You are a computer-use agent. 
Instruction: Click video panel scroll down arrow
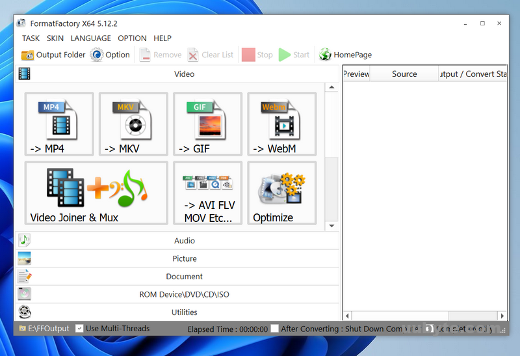pyautogui.click(x=331, y=226)
